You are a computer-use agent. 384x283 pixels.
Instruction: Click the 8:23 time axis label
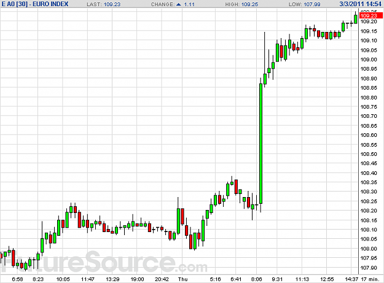(x=38, y=279)
